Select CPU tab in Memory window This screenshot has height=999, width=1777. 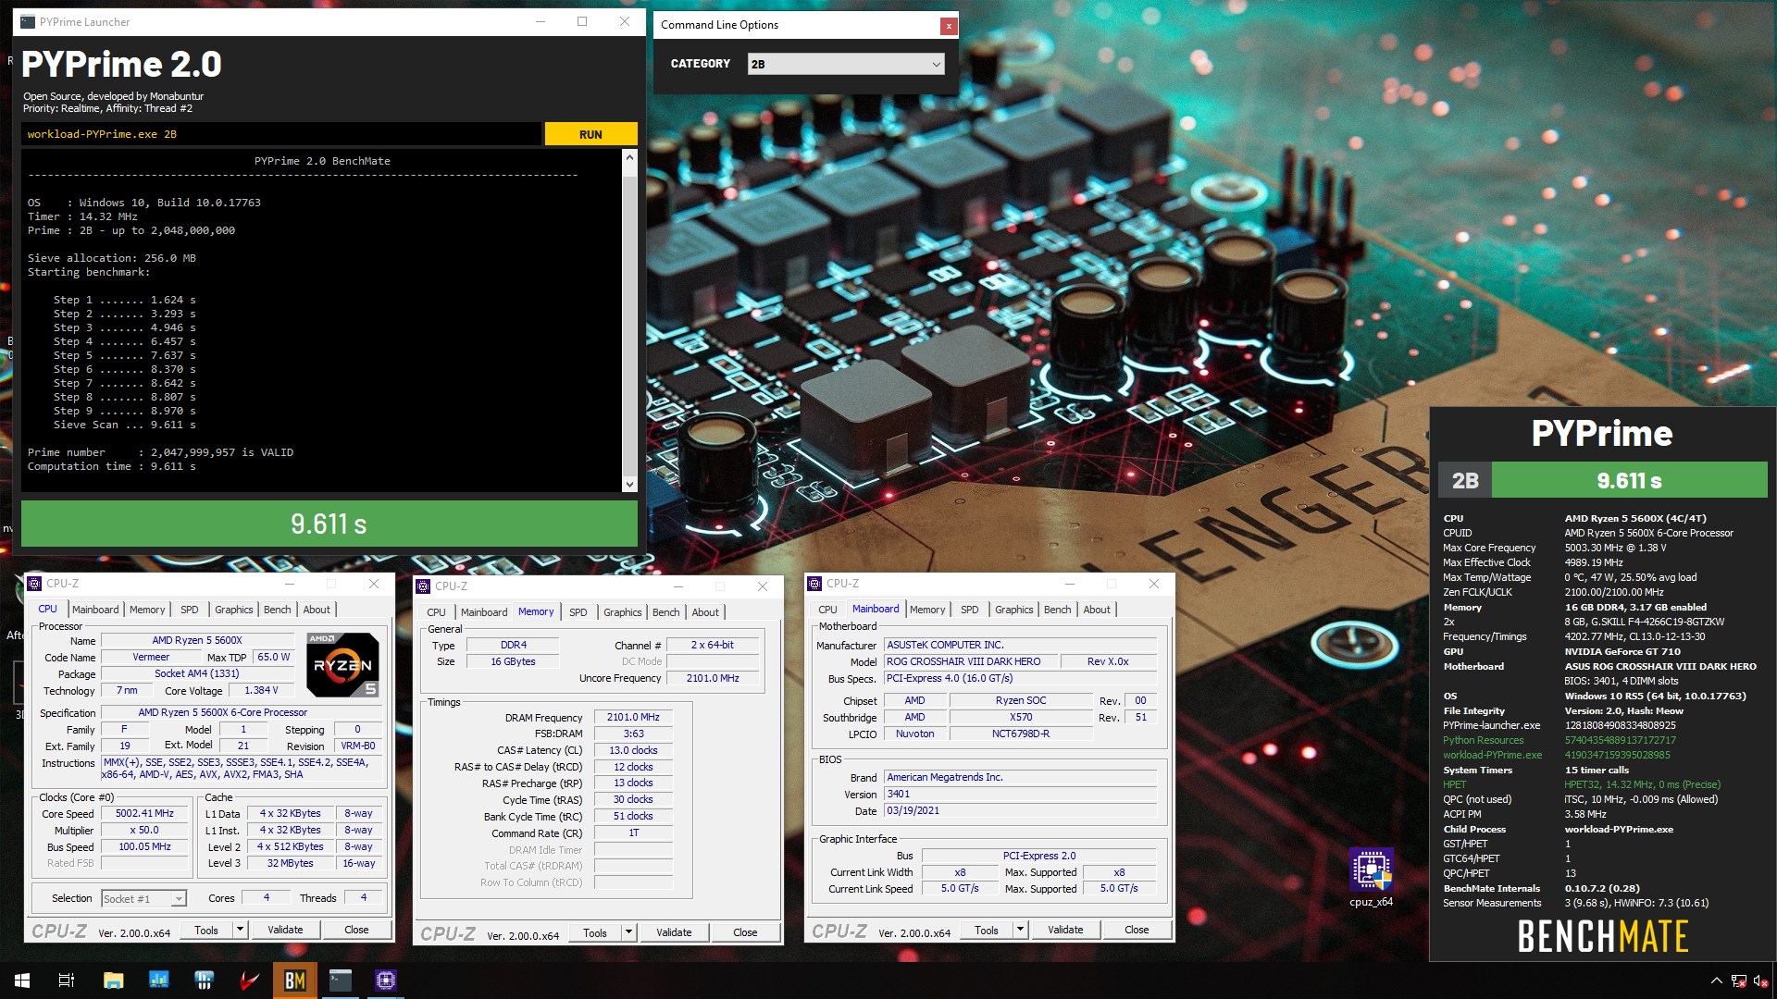click(436, 612)
